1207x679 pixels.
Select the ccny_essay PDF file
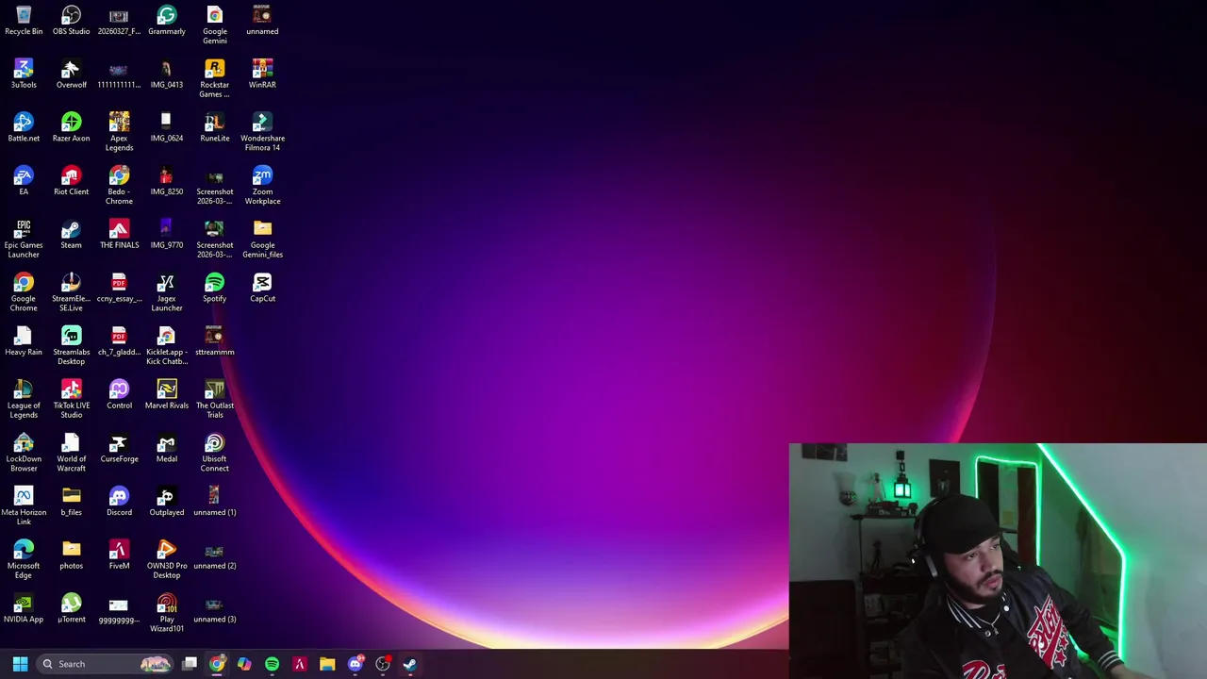click(x=119, y=289)
